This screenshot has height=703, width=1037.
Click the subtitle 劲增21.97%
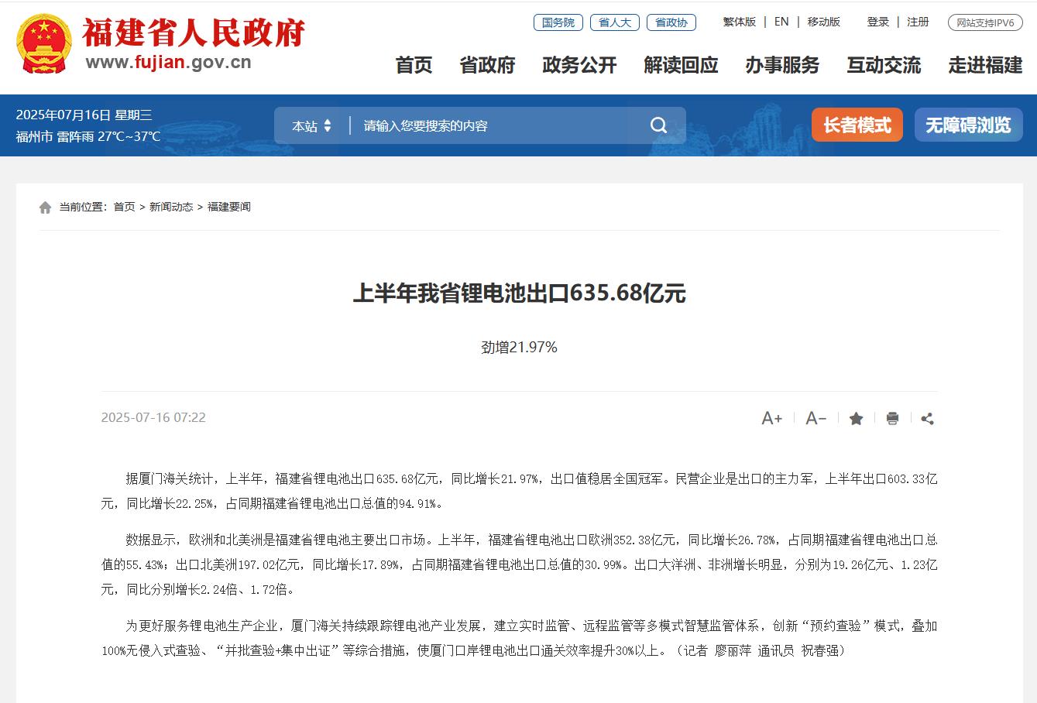pos(519,348)
